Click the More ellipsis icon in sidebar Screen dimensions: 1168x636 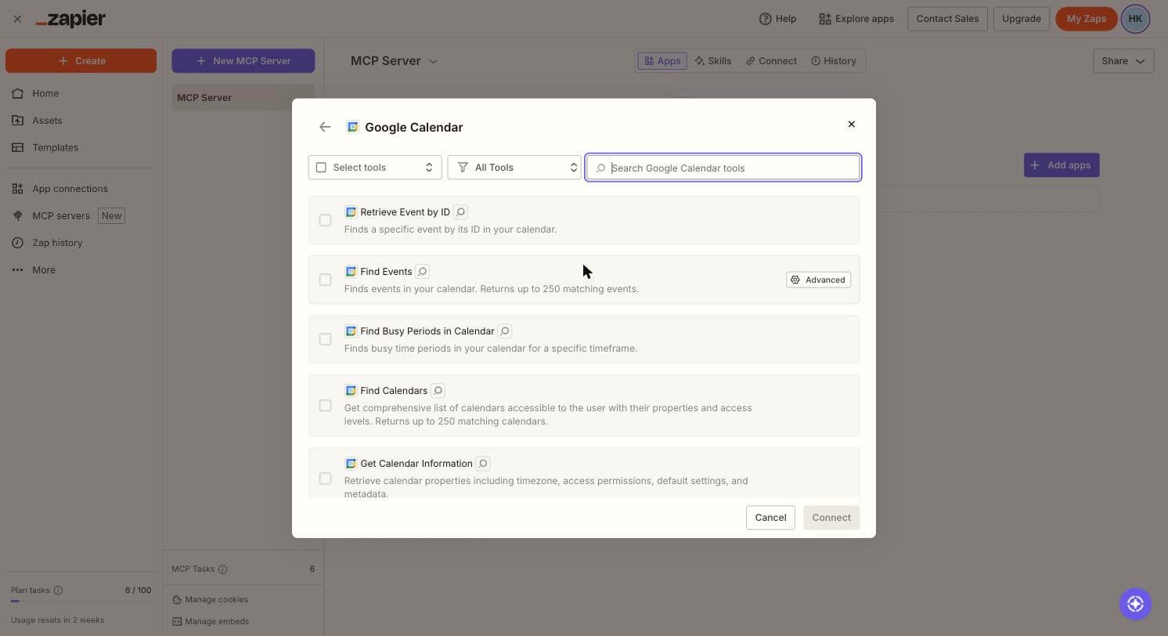pos(18,270)
